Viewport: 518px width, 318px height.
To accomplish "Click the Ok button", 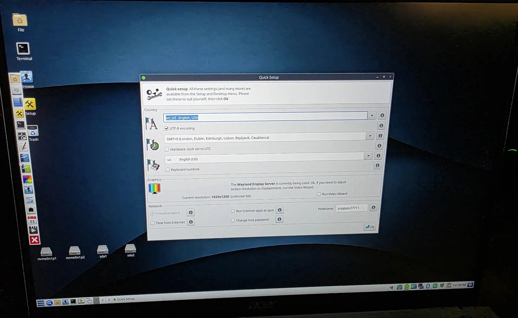I will 370,227.
